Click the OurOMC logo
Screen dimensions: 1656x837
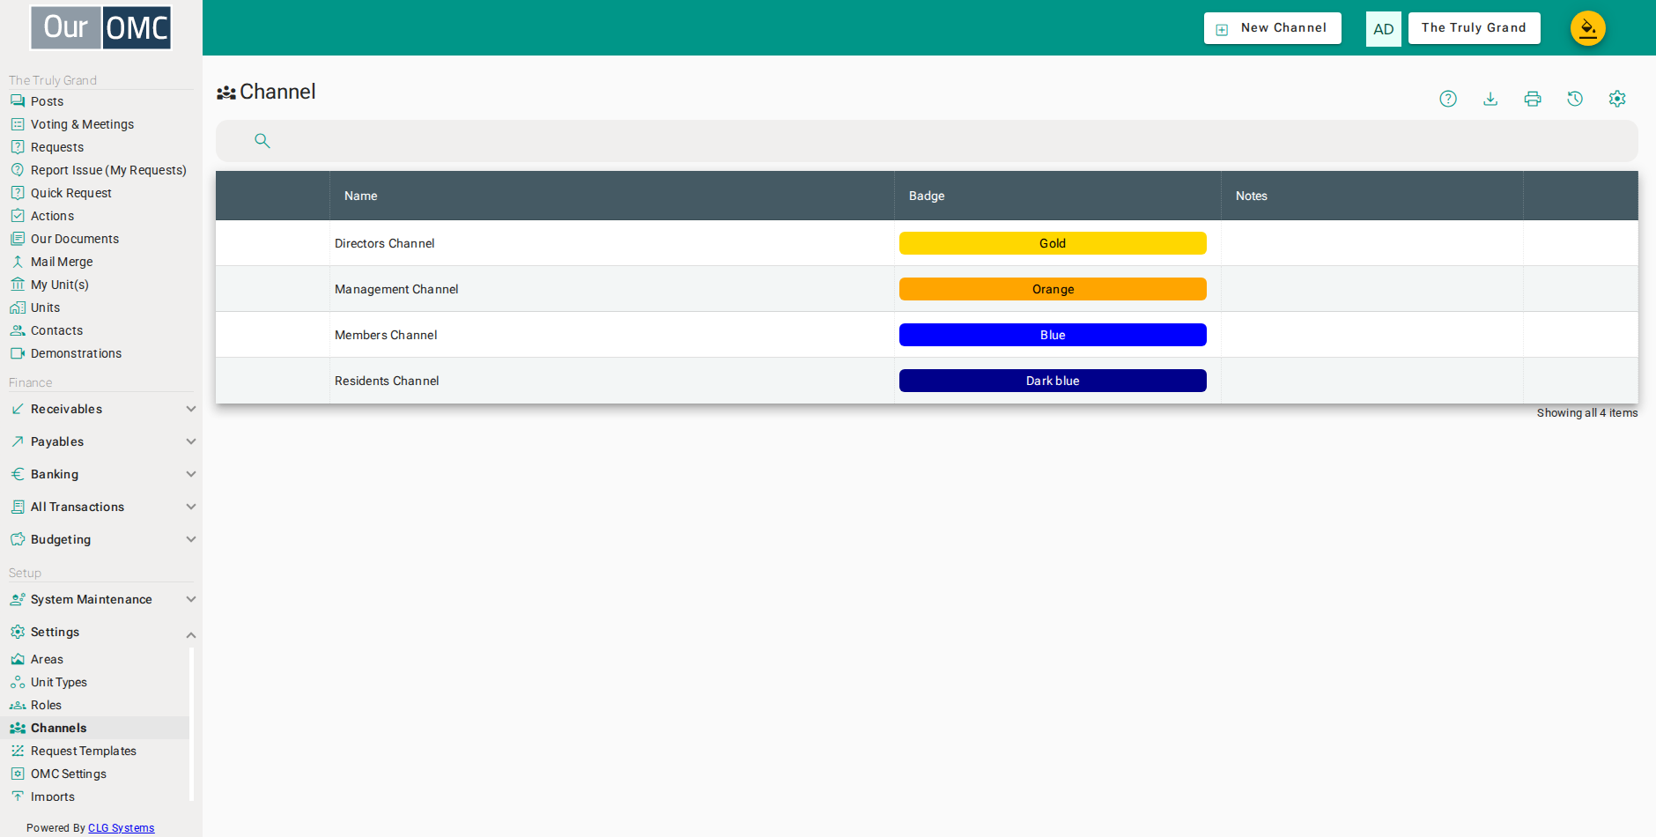[101, 27]
